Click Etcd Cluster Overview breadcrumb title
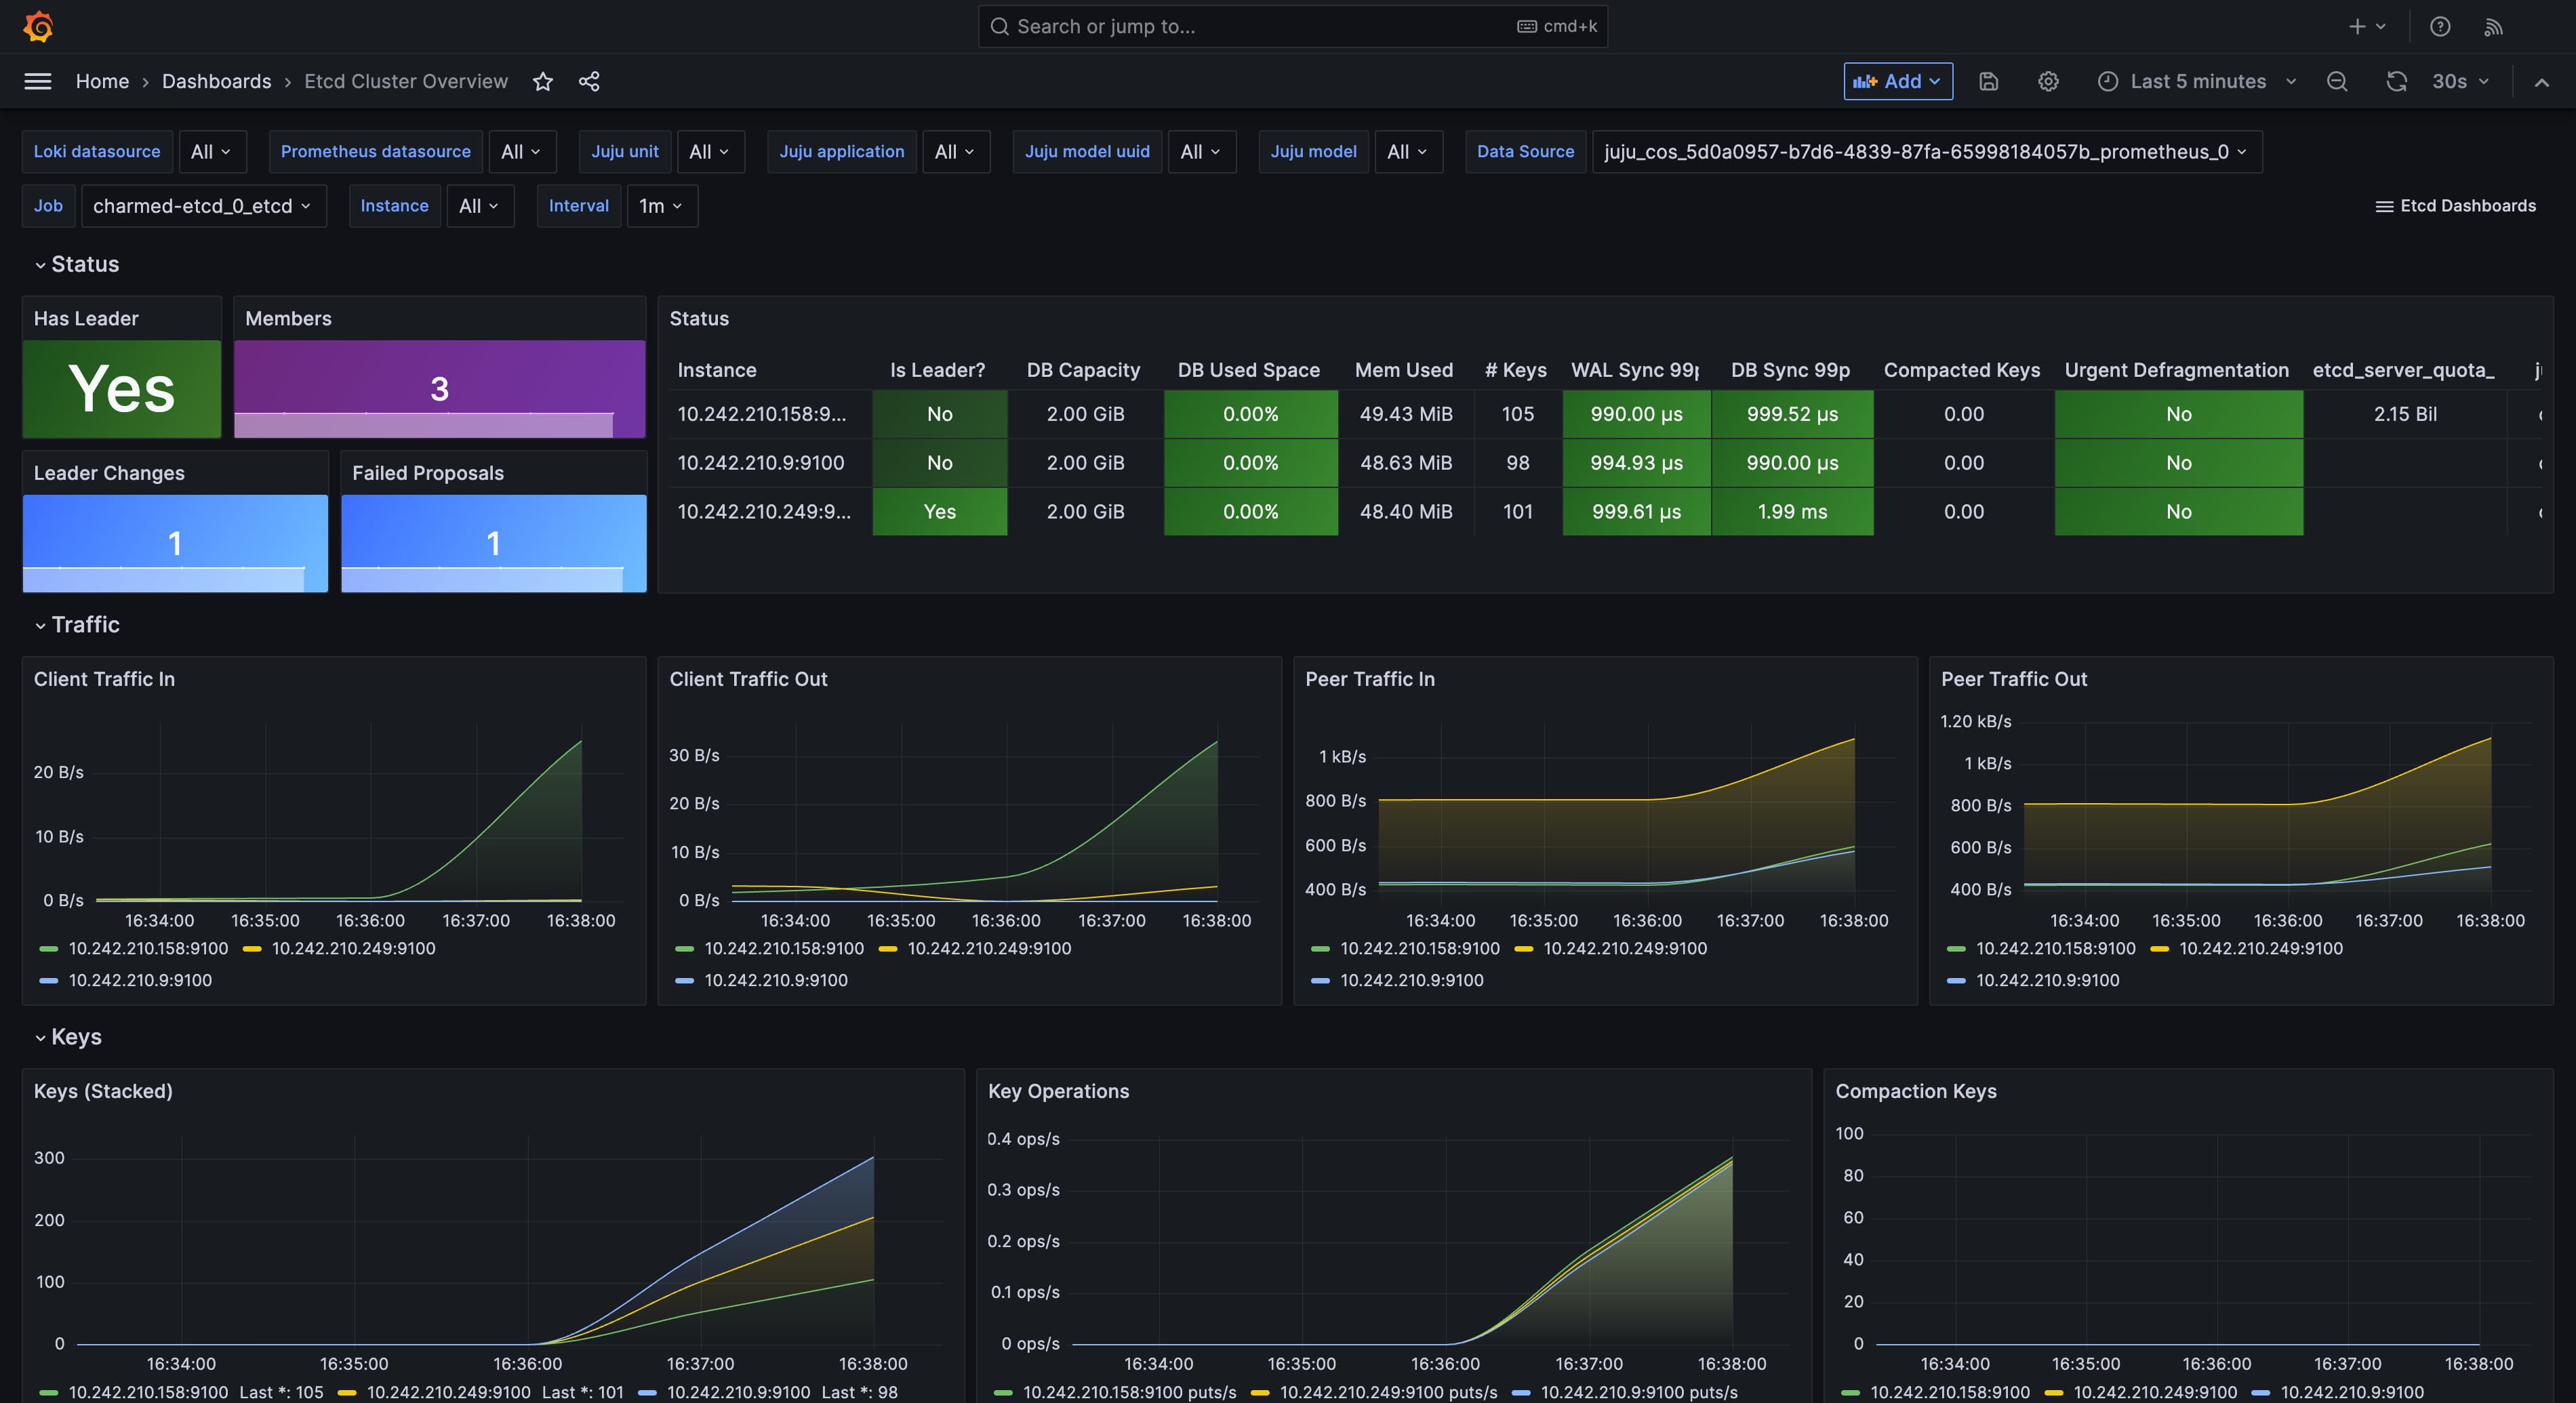Viewport: 2576px width, 1403px height. coord(406,81)
